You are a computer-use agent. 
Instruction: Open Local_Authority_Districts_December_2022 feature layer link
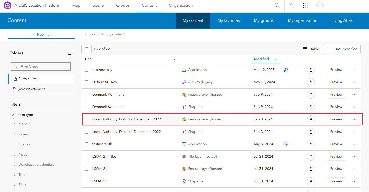click(126, 119)
